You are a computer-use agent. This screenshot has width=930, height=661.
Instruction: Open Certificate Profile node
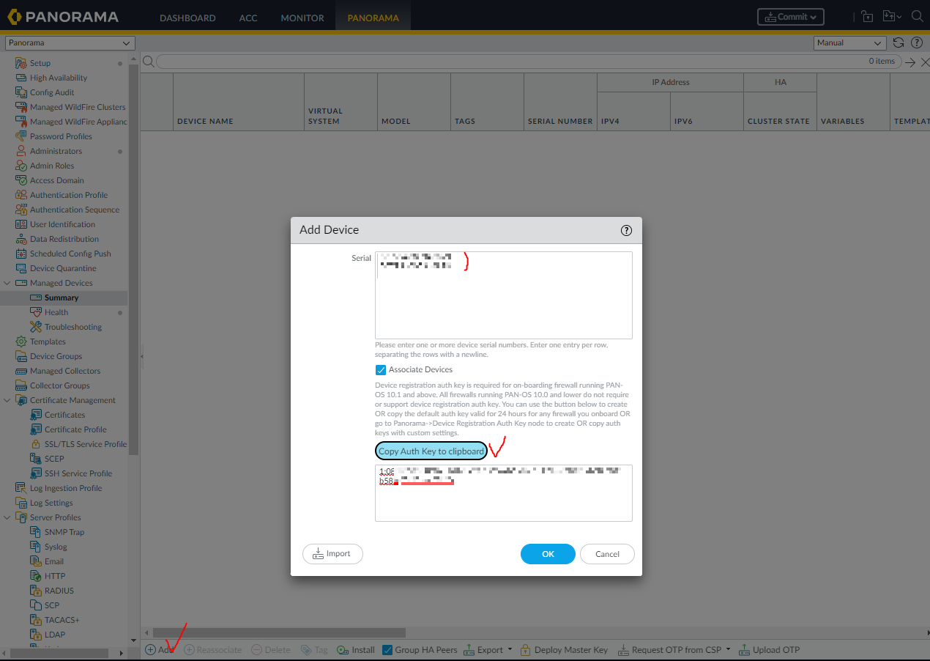tap(75, 429)
